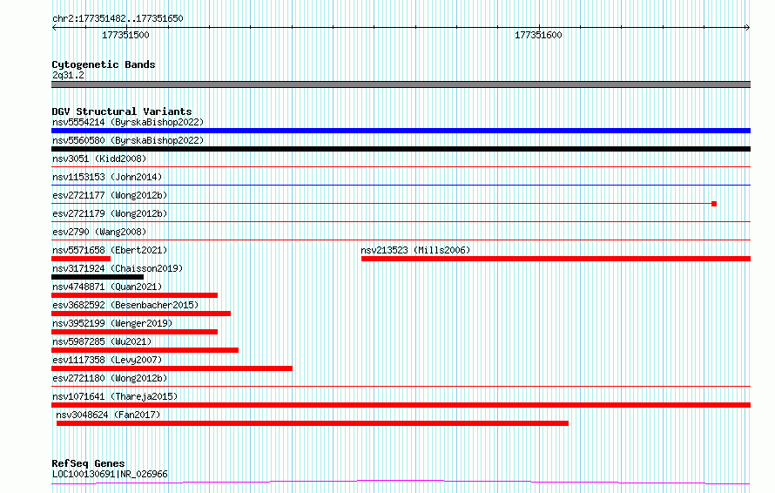Image resolution: width=775 pixels, height=493 pixels.
Task: Select the red nsv3952199 variant bar
Action: tap(134, 332)
